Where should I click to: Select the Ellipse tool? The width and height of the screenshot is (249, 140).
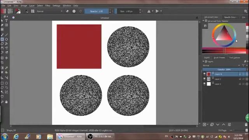click(6, 39)
